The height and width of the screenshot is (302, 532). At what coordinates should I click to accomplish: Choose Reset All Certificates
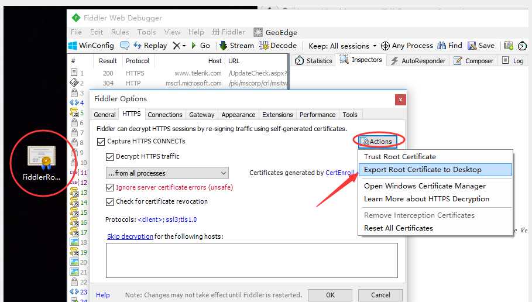point(435,228)
